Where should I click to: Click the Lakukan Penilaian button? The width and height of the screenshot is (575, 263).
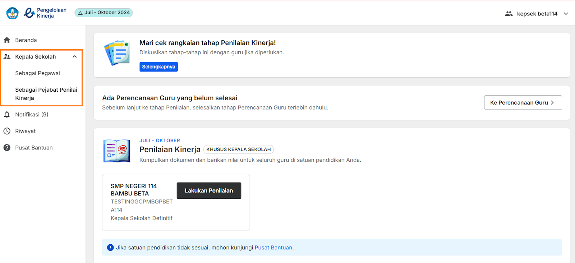pos(209,191)
